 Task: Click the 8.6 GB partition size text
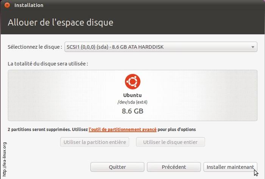(x=132, y=111)
